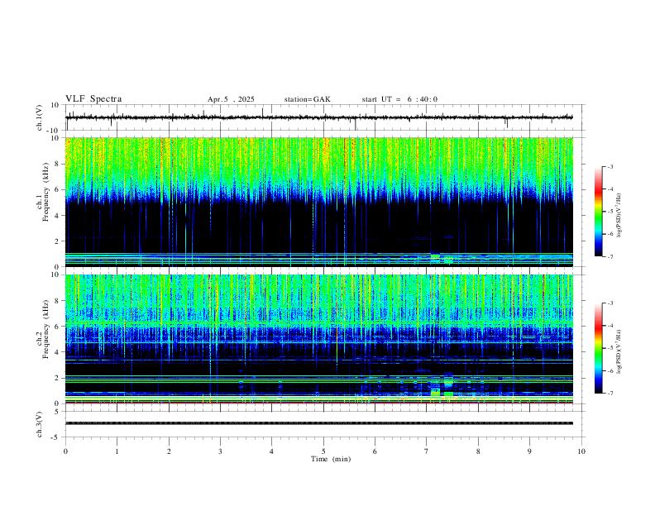Viewport: 655px width, 506px height.
Task: Click the "2" kHz tick on ch.2 spectrogram
Action: [57, 378]
